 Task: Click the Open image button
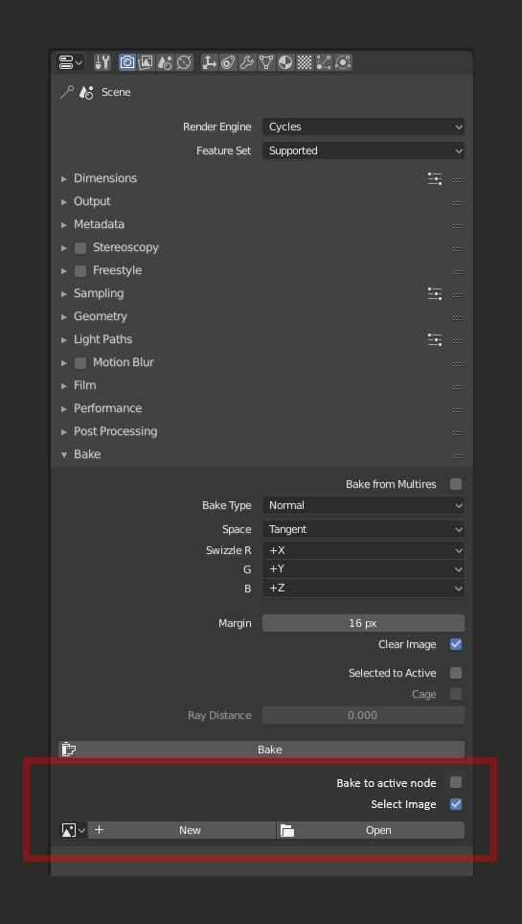371,830
